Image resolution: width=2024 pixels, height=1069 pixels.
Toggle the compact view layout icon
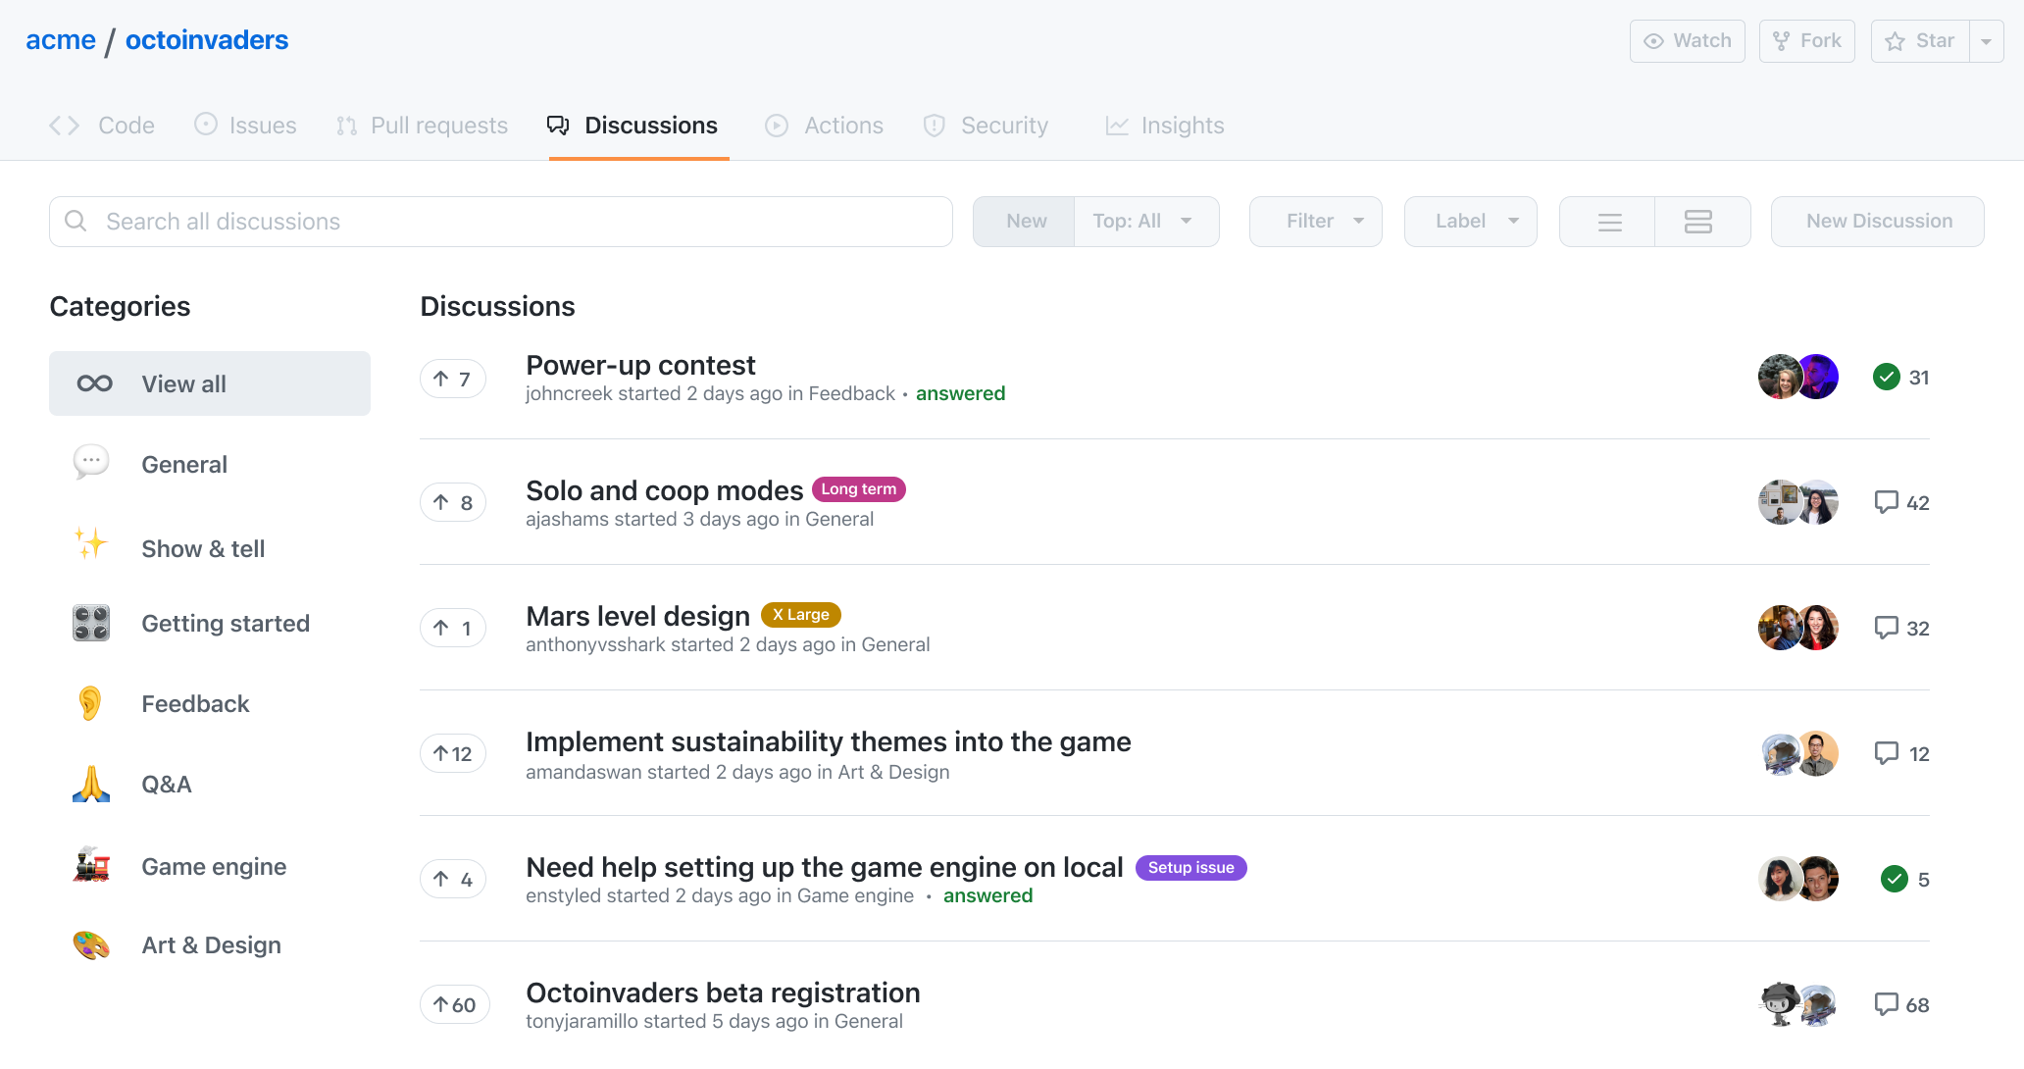(x=1609, y=220)
